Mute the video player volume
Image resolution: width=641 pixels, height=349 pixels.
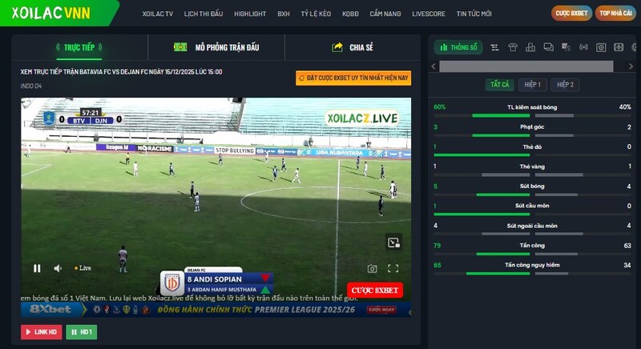tap(58, 268)
